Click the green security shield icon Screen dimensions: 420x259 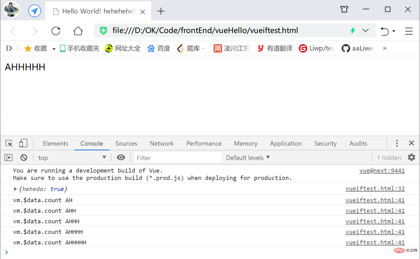pyautogui.click(x=103, y=31)
